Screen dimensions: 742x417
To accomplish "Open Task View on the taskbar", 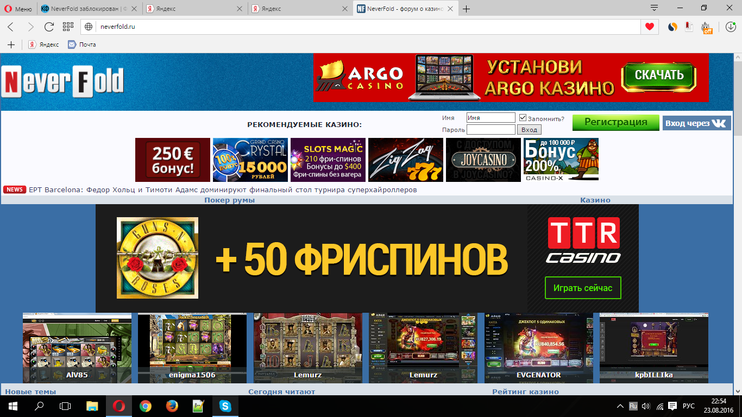I will click(65, 406).
